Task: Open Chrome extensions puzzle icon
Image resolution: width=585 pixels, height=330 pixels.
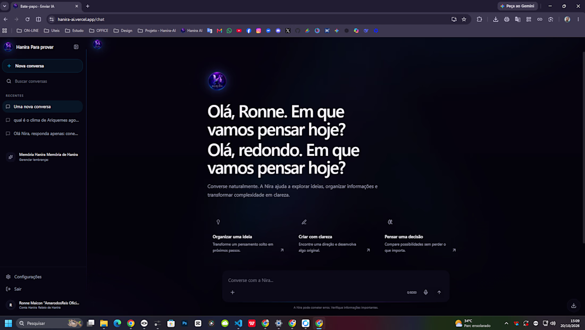Action: (479, 19)
